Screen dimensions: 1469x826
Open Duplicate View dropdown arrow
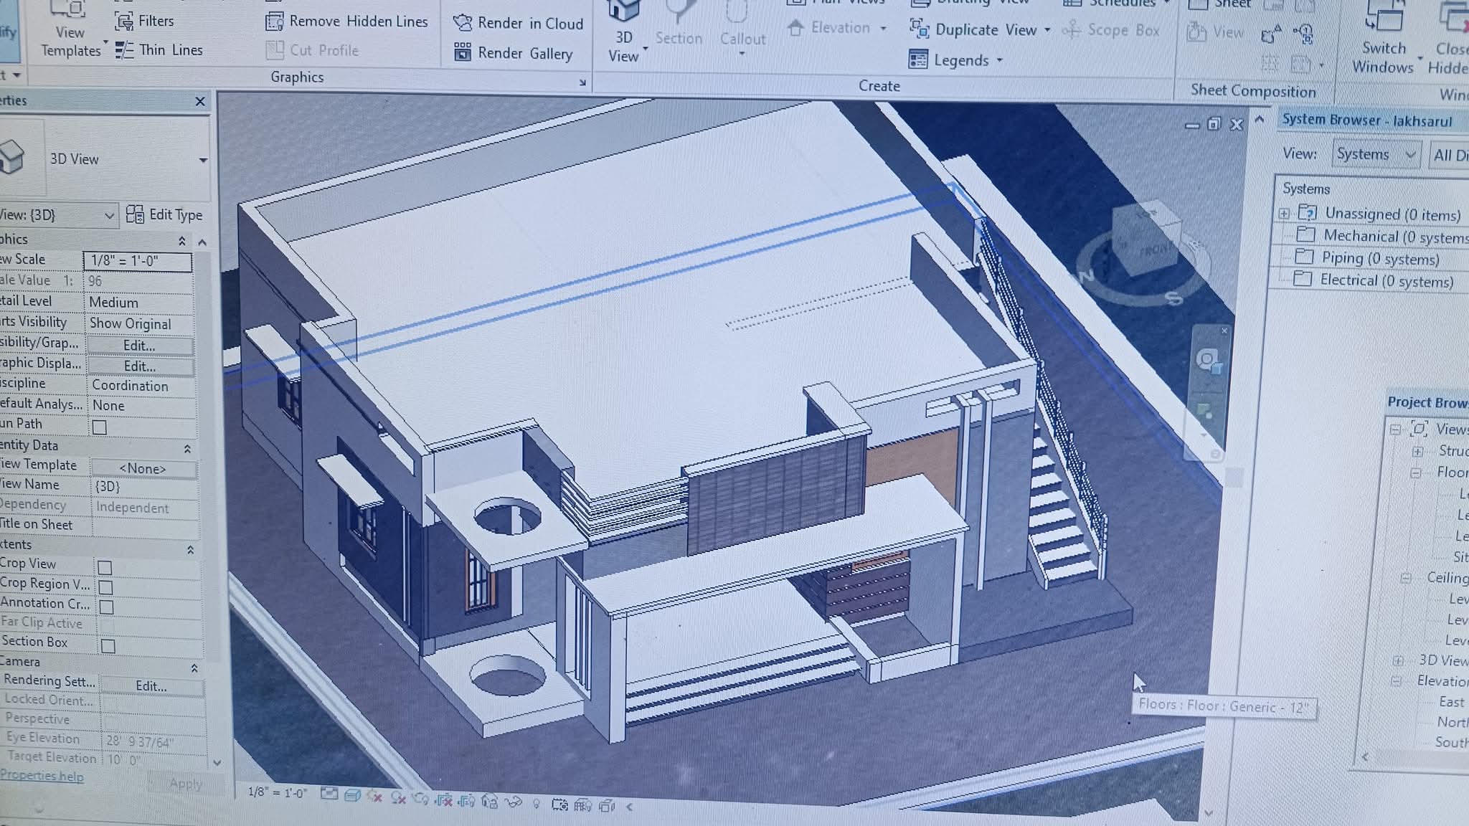[1047, 30]
